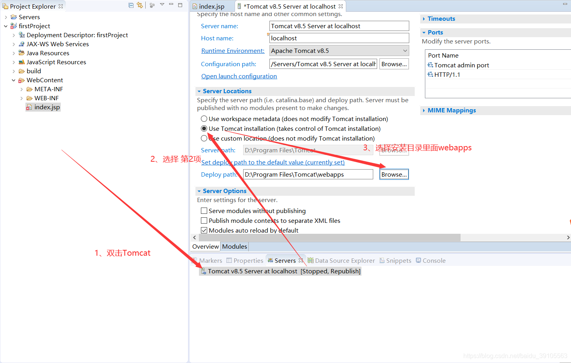The width and height of the screenshot is (571, 363).
Task: Edit the Deploy path field
Action: click(308, 174)
